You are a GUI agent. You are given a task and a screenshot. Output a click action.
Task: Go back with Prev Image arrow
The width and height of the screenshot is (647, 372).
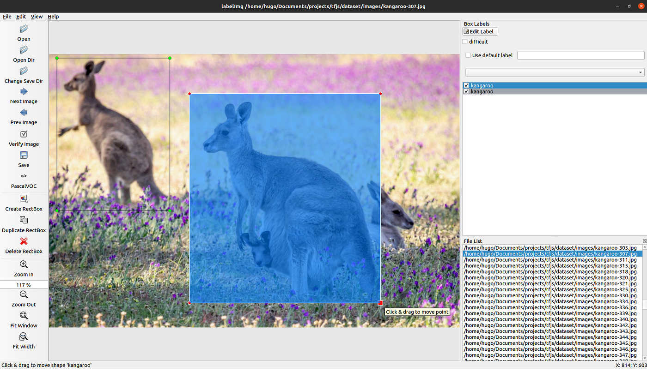(24, 113)
